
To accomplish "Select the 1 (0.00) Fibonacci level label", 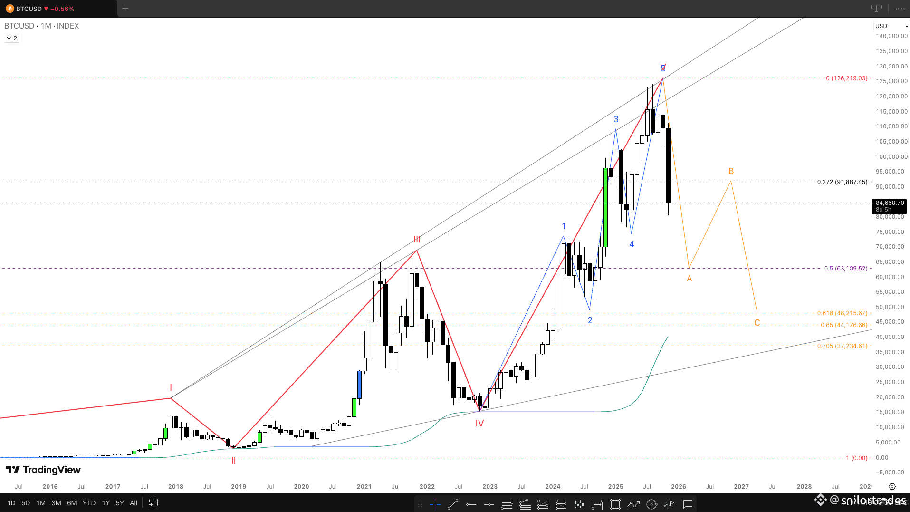I will click(x=856, y=458).
